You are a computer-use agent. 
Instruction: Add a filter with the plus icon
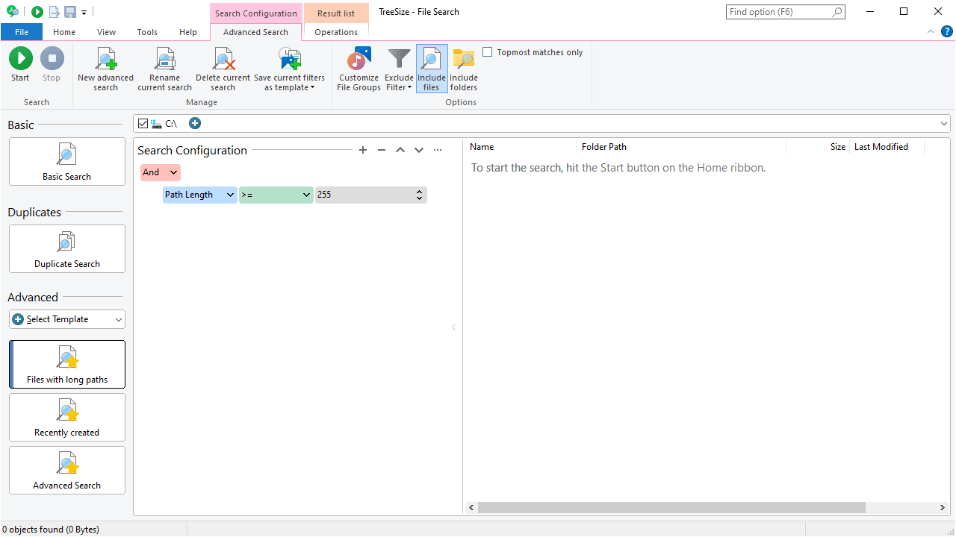(x=363, y=150)
